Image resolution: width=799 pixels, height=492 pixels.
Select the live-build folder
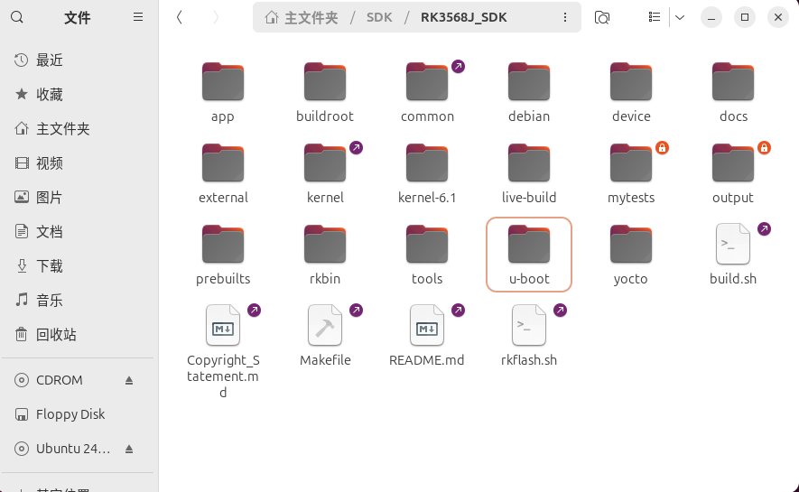[x=529, y=173]
